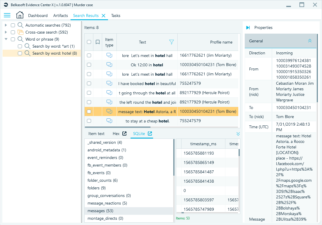Click folder icon of Cross-case search
The image size is (322, 225).
point(20,32)
